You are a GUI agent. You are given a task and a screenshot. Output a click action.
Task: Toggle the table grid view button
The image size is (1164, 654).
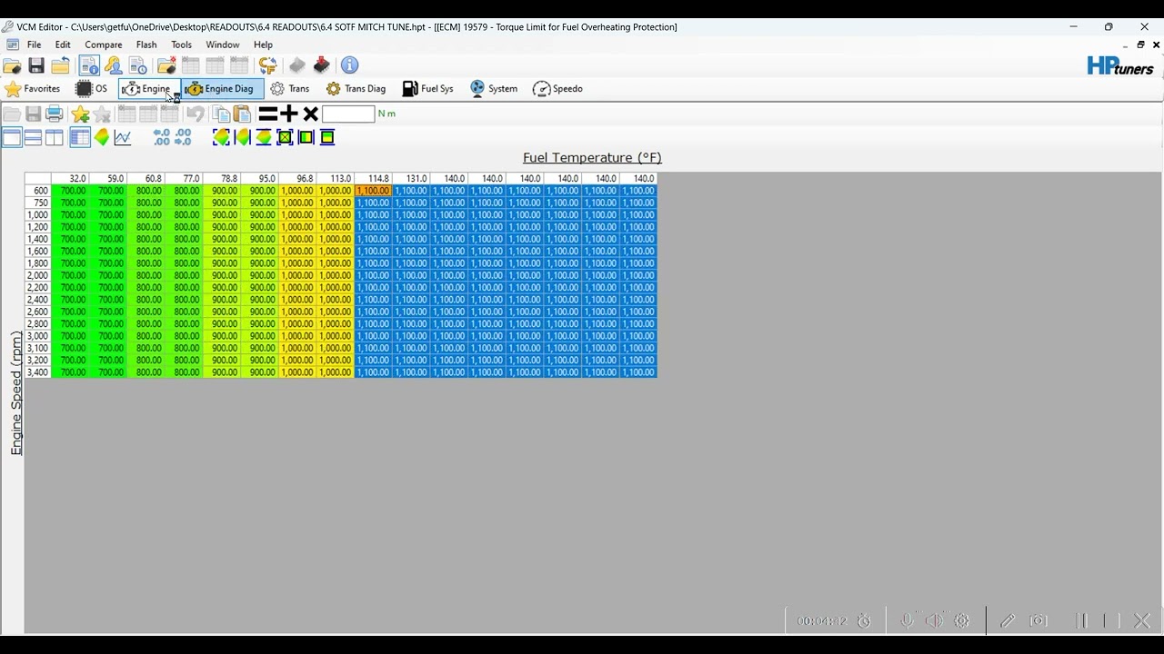tap(79, 137)
